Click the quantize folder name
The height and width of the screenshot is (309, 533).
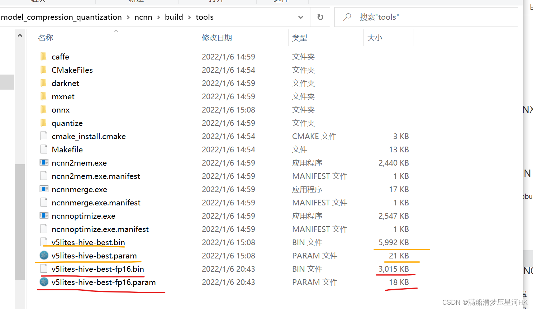pos(67,123)
